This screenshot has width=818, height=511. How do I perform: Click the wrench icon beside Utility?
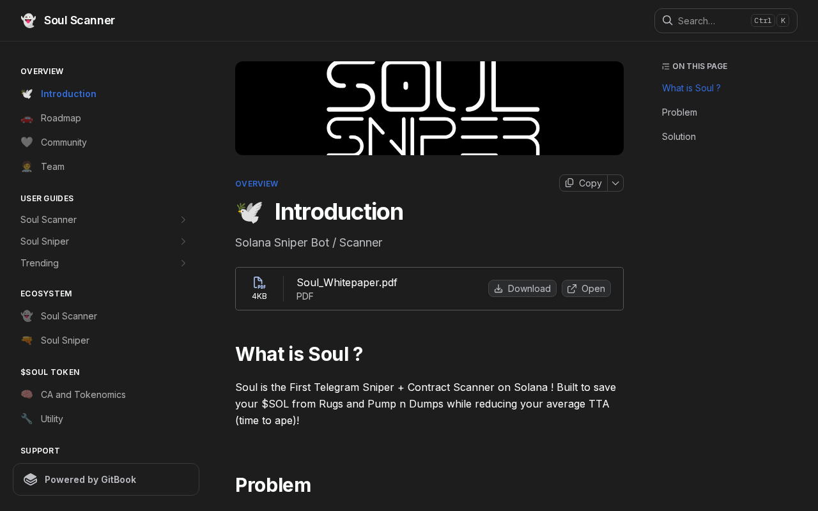[x=27, y=419]
